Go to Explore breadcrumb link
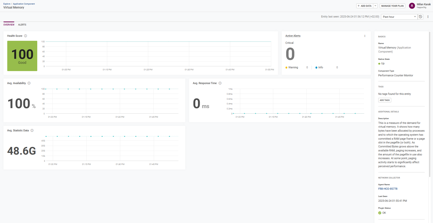Screen dimensions: 433x223 [7, 4]
